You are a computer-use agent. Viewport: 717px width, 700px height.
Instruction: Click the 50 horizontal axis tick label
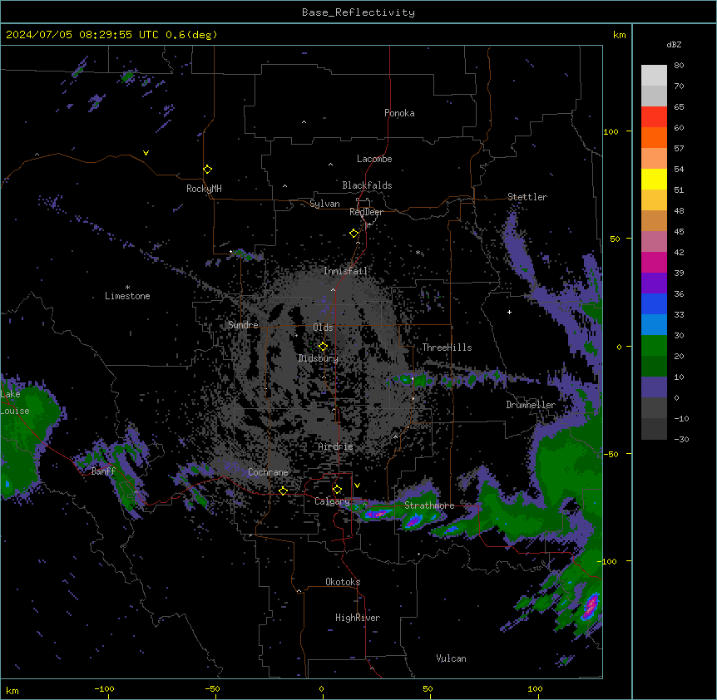click(428, 688)
